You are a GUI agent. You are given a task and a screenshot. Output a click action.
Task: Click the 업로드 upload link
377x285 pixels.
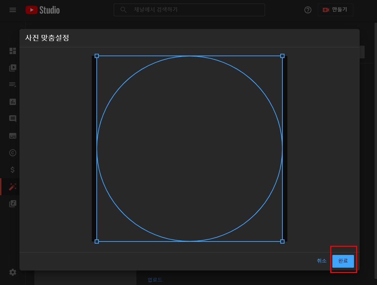[154, 279]
